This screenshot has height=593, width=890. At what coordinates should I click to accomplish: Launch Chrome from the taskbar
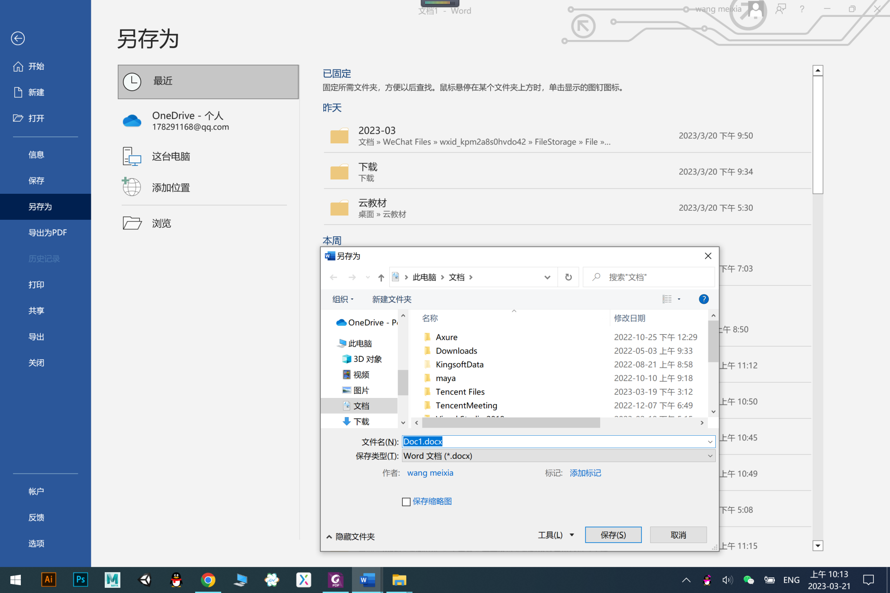(x=208, y=580)
